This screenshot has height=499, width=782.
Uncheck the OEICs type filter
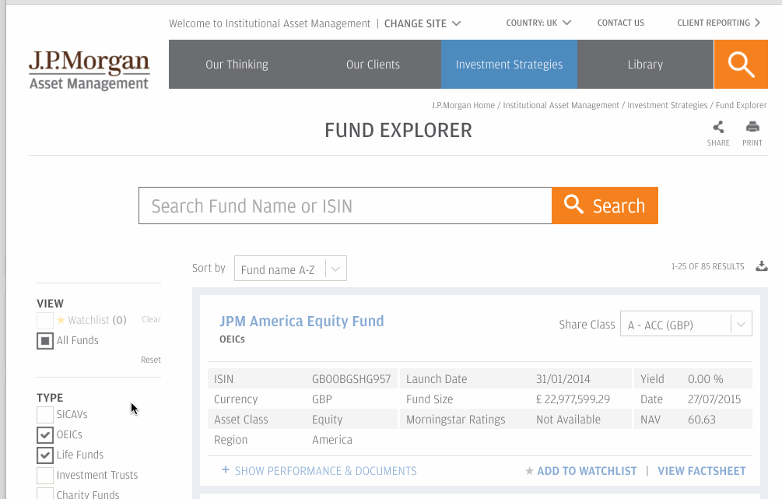coord(45,434)
